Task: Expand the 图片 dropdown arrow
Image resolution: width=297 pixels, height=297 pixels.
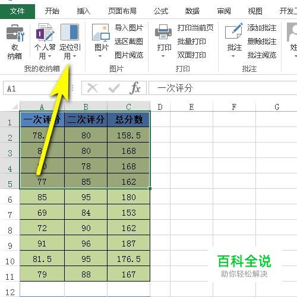Action: pos(100,56)
